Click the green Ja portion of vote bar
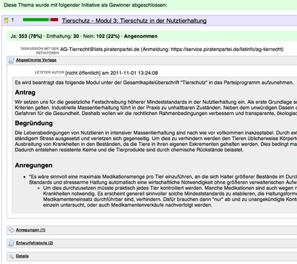Viewport: 297px width, 264px height. pos(36,20)
